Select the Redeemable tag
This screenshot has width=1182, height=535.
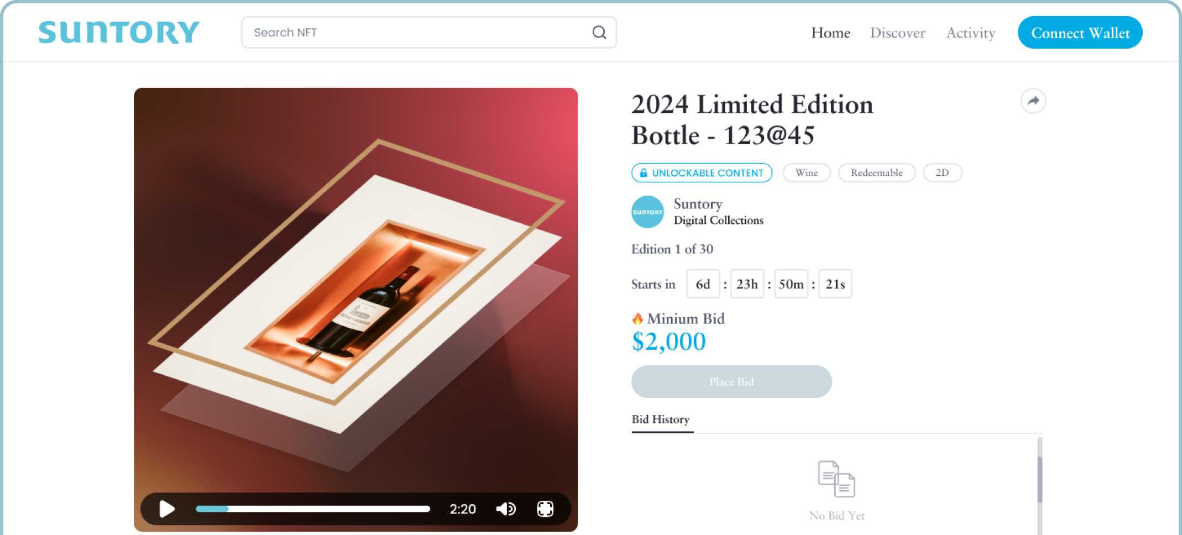[876, 173]
